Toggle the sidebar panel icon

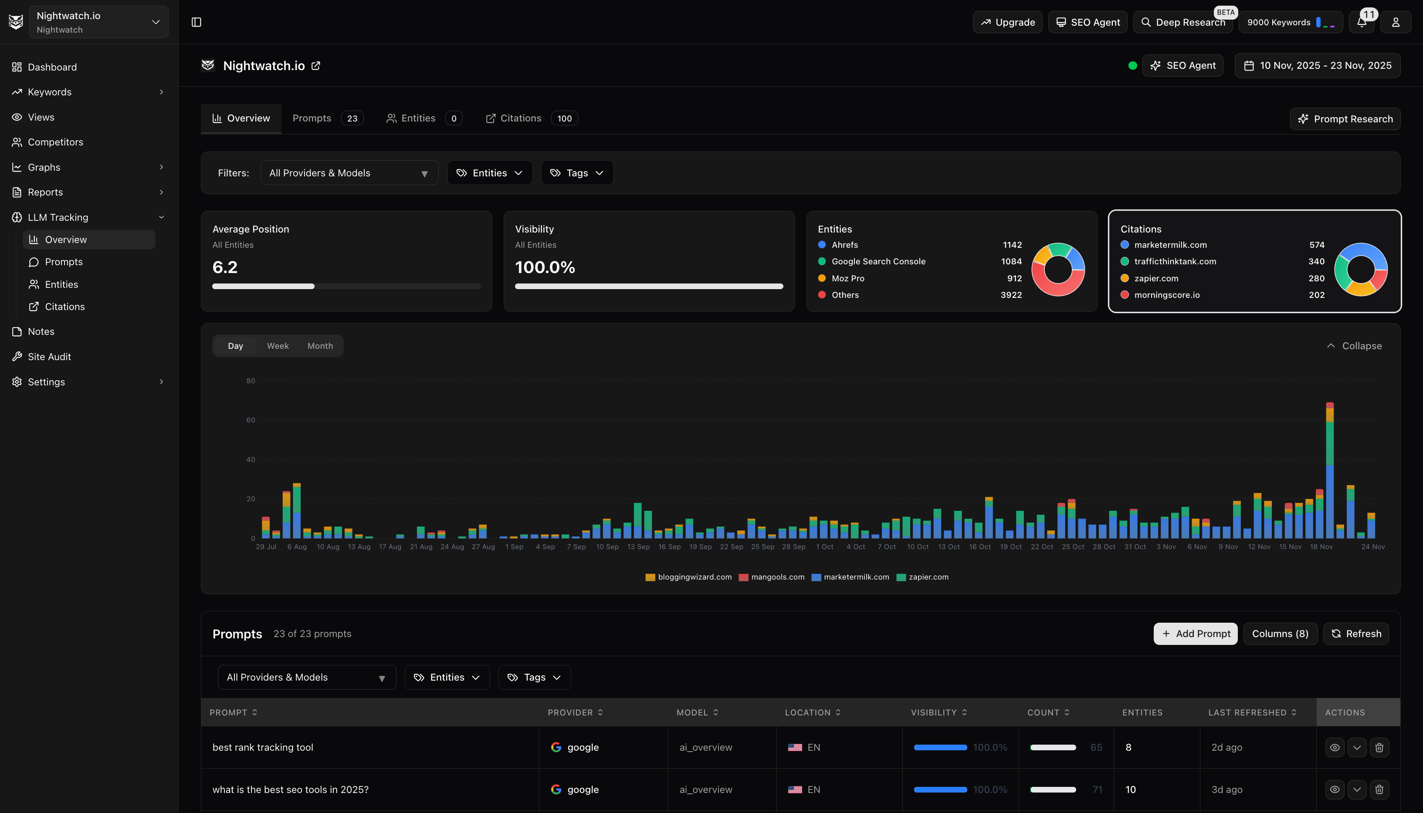tap(196, 22)
